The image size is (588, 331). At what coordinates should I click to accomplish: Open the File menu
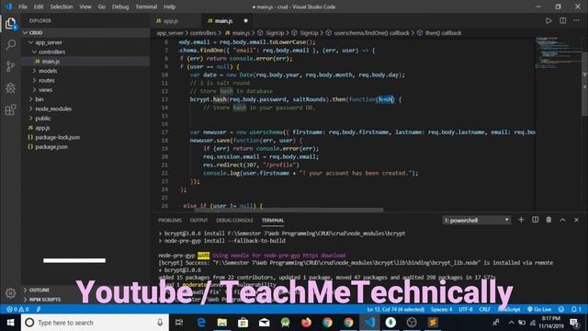(x=23, y=6)
